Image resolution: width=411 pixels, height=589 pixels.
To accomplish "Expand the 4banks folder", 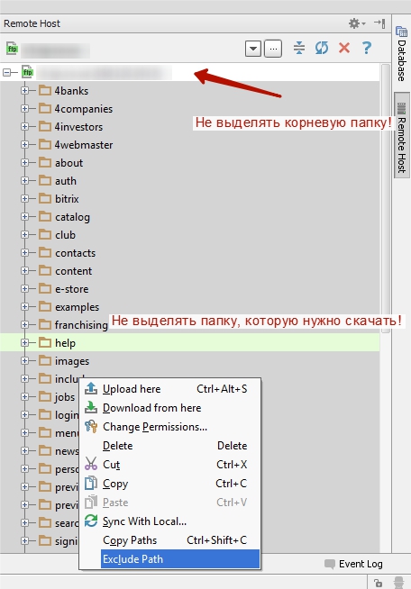I will 24,90.
